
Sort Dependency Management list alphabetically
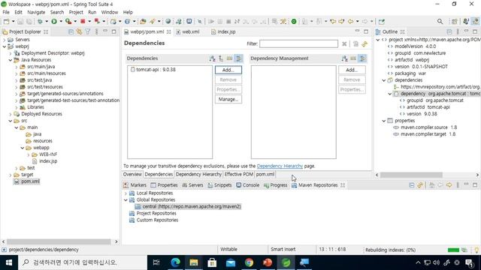tap(344, 58)
